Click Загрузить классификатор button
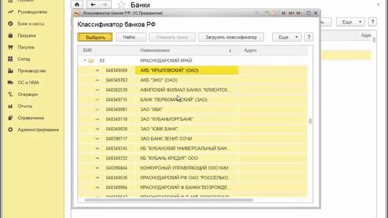Image resolution: width=388 pixels, height=218 pixels. [x=231, y=37]
